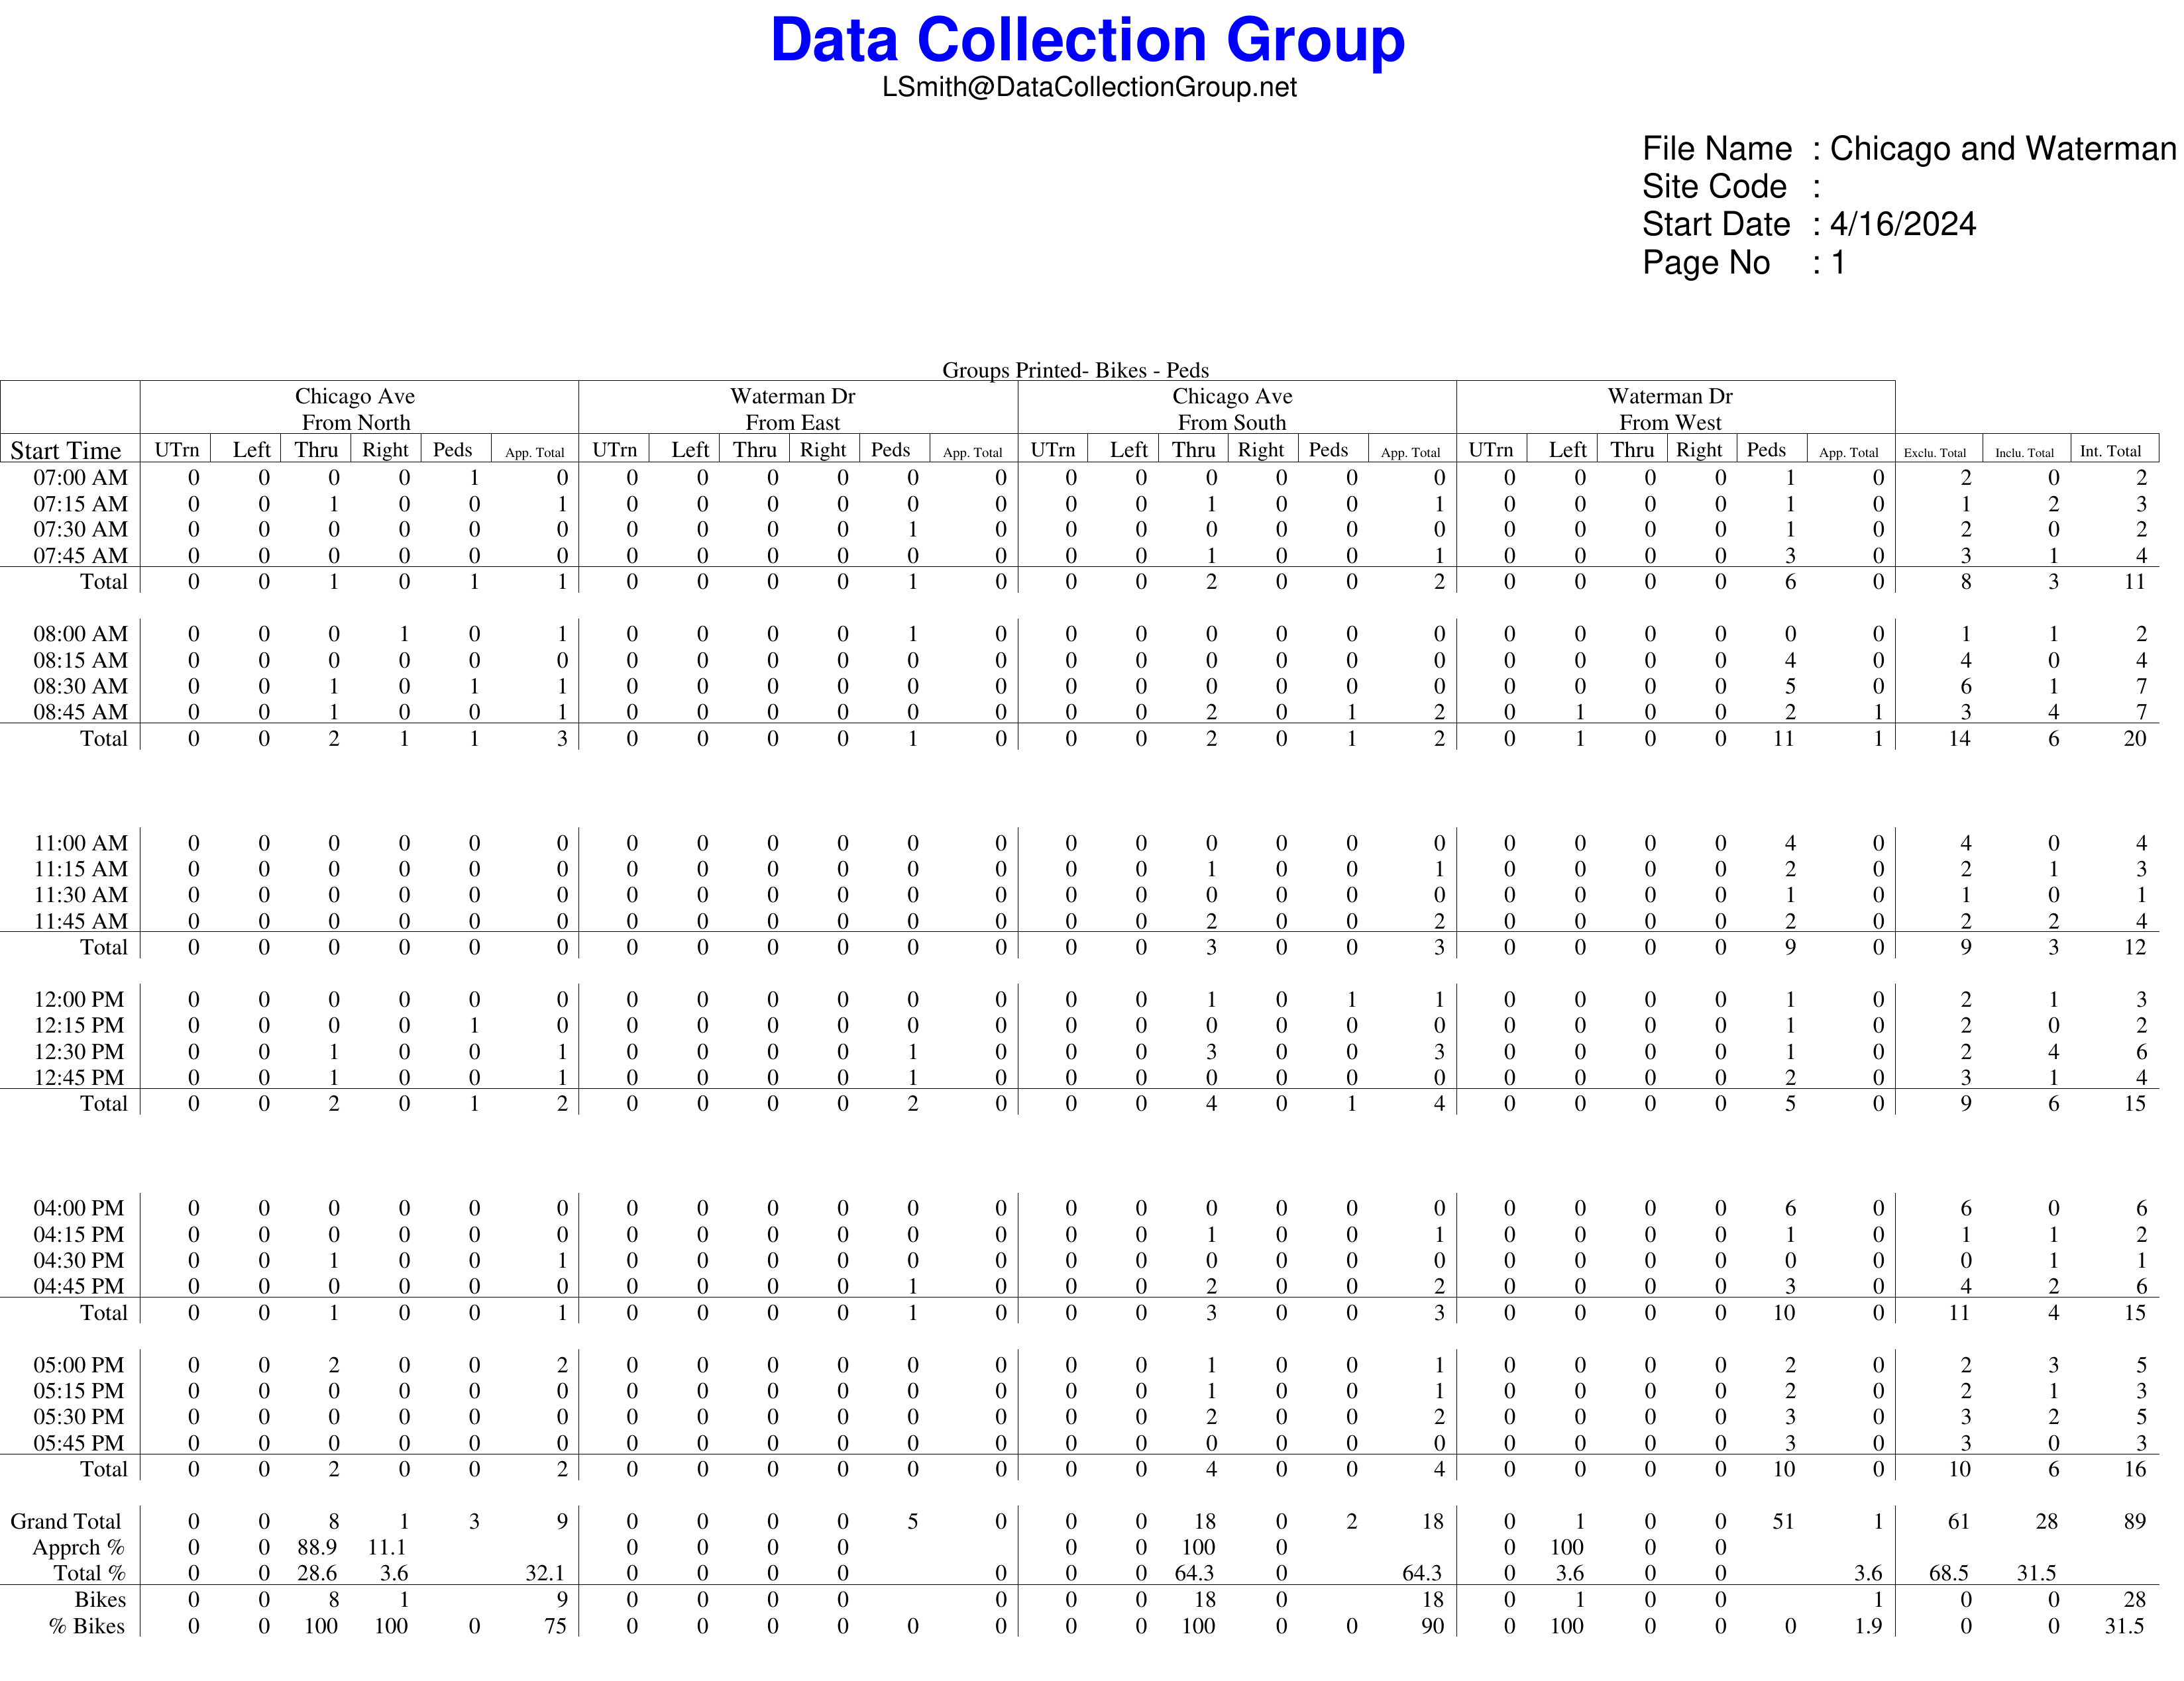2184x1681 pixels.
Task: Select the 28.6 total percentage value
Action: point(317,1573)
